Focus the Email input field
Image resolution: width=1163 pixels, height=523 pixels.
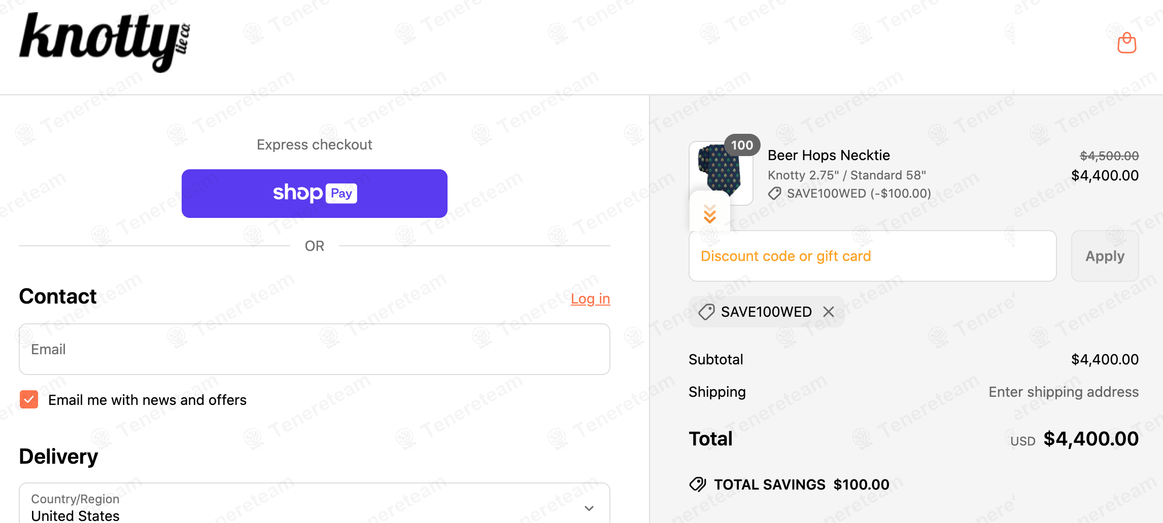(x=315, y=349)
